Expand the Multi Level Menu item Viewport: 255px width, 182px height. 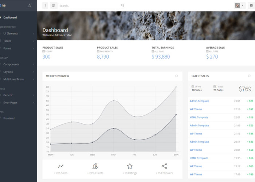[17, 79]
